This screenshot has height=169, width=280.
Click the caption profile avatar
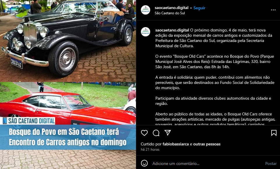tap(146, 32)
